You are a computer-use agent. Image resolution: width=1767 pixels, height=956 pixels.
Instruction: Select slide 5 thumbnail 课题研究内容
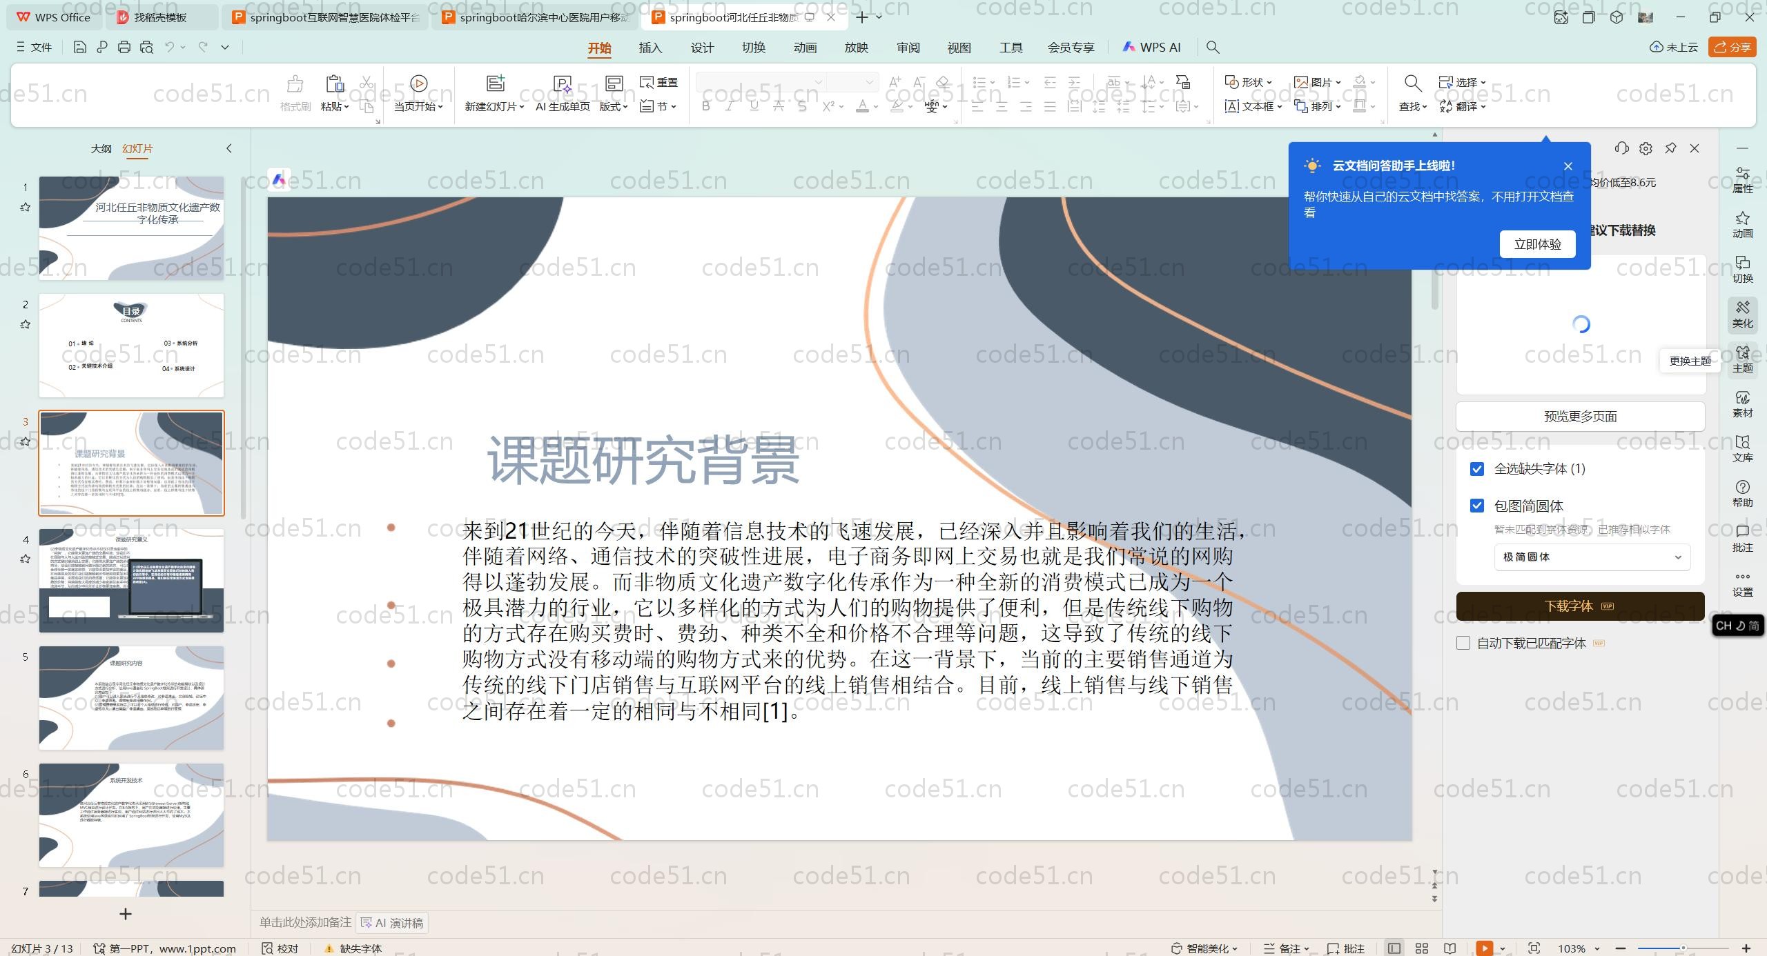[131, 697]
